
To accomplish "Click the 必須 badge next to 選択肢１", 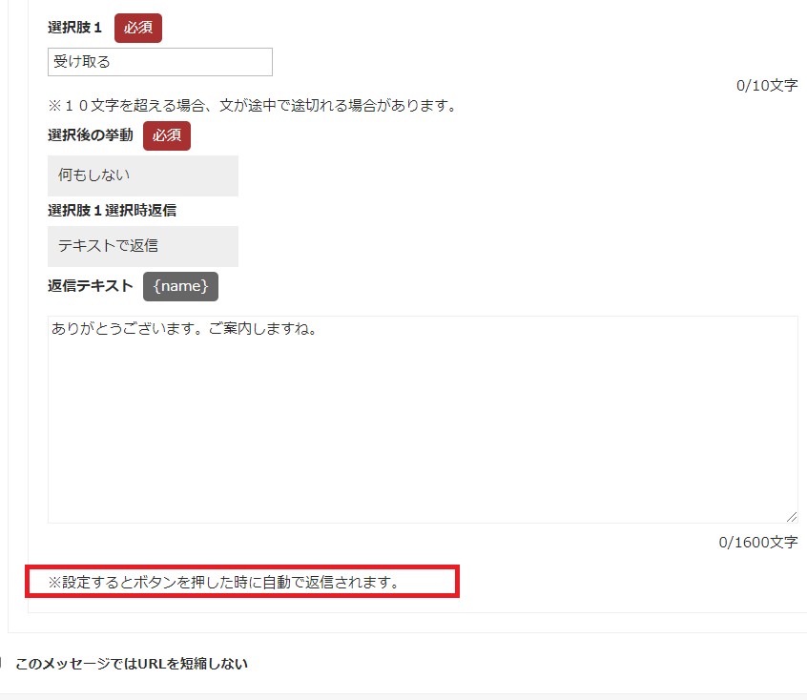I will tap(138, 28).
